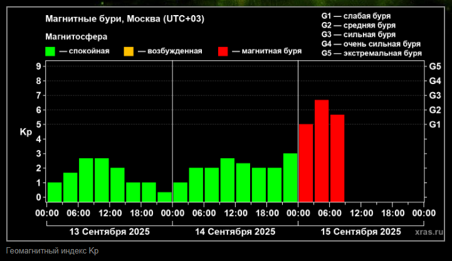Click the green 'спокойная' legend swatch
Image resolution: width=452 pixels, height=261 pixels.
tap(51, 51)
